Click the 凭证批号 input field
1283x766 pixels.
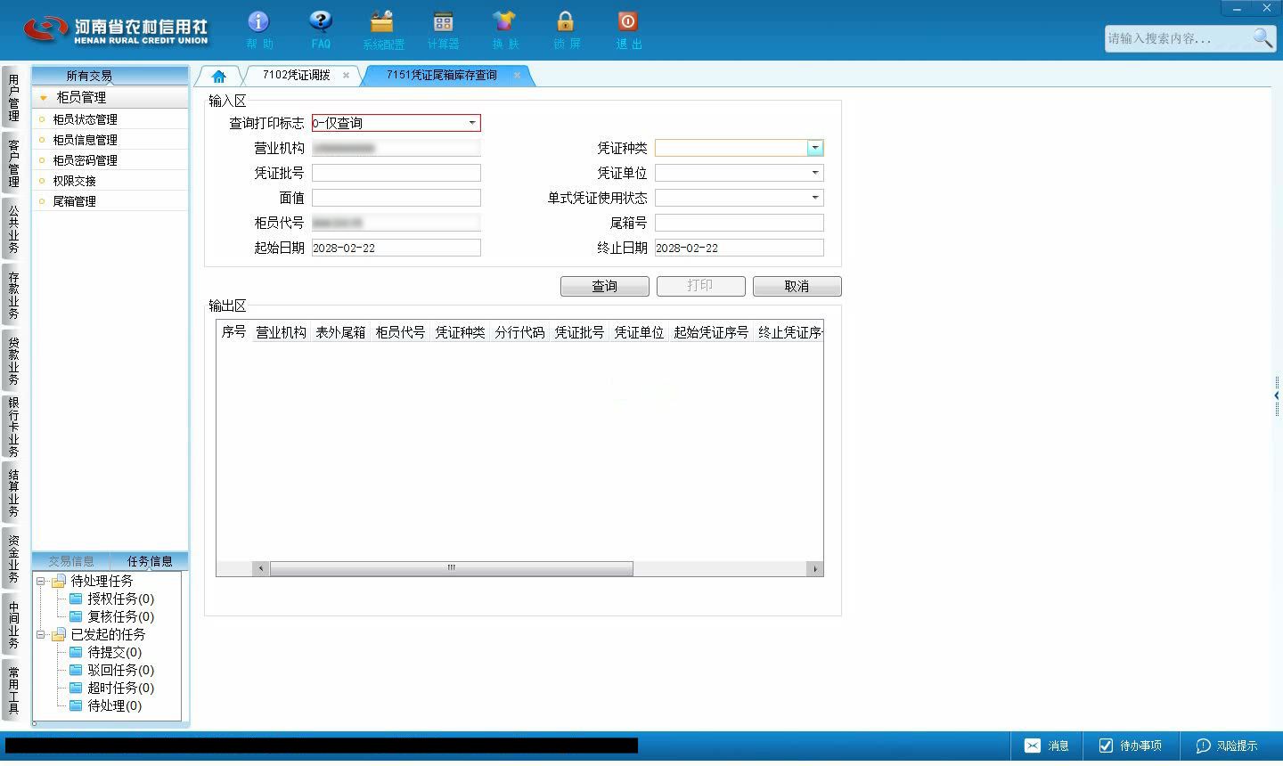click(x=396, y=173)
